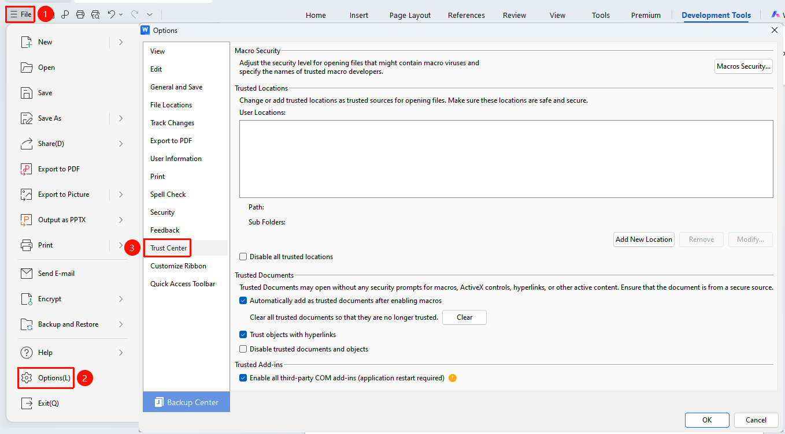Click the Export to PDF menu icon
This screenshot has height=434, width=785.
(27, 169)
